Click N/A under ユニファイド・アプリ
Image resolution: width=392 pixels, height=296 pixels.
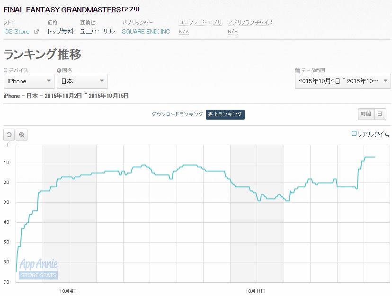click(184, 32)
